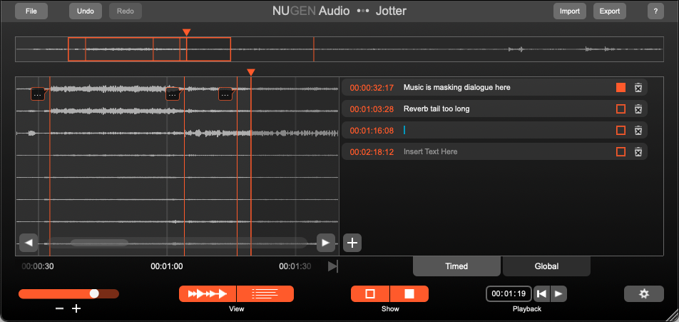Click the Export button
Screen dimensions: 679x322
click(609, 11)
